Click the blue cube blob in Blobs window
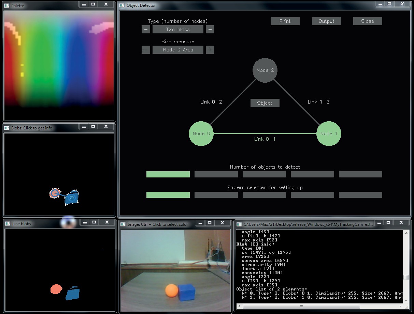414x314 pixels. pyautogui.click(x=72, y=198)
